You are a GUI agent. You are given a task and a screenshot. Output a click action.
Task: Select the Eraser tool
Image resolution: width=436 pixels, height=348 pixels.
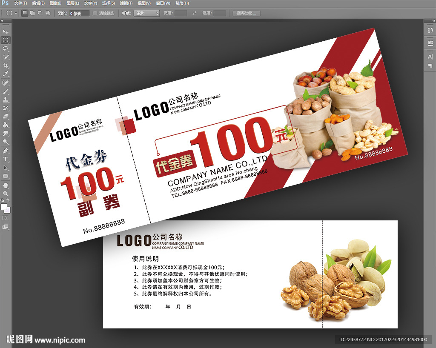[x=5, y=116]
